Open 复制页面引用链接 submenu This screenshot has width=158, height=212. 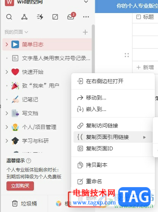tap(113, 137)
